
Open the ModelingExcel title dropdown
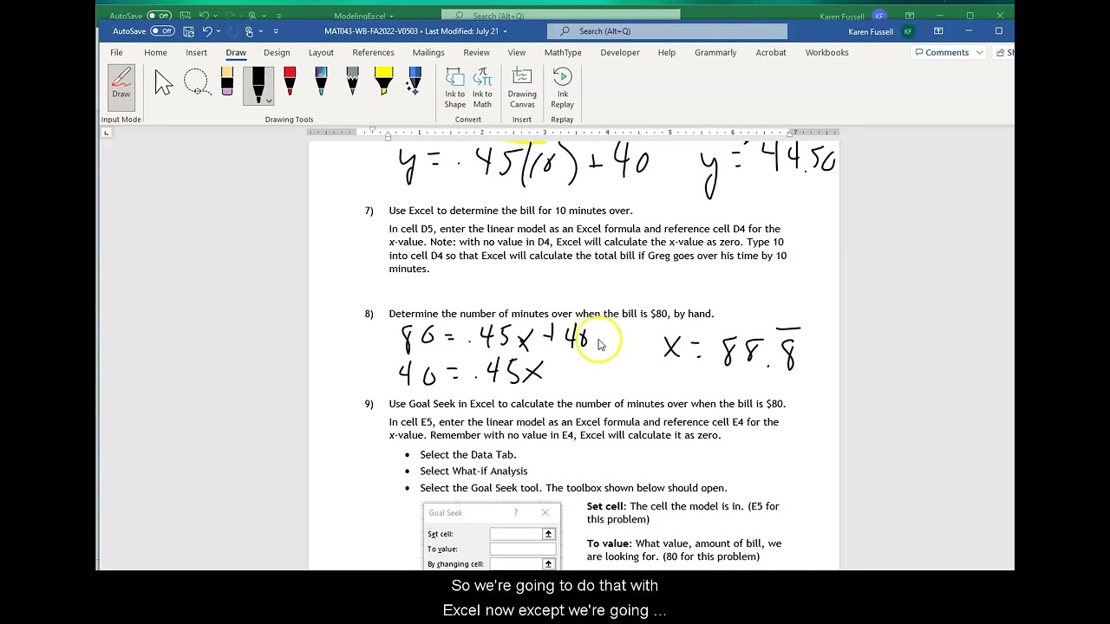pos(391,16)
